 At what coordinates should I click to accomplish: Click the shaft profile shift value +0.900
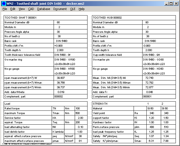click(58, 46)
